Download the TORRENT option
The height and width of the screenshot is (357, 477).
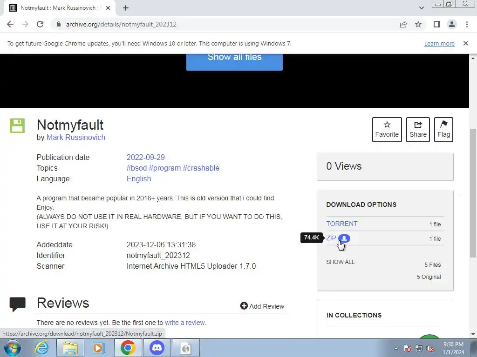(341, 224)
